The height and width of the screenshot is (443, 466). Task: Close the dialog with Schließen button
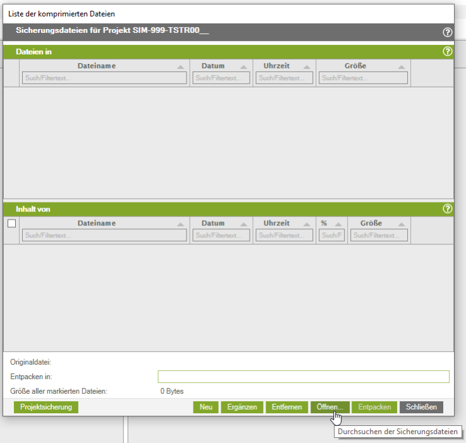[x=421, y=407]
